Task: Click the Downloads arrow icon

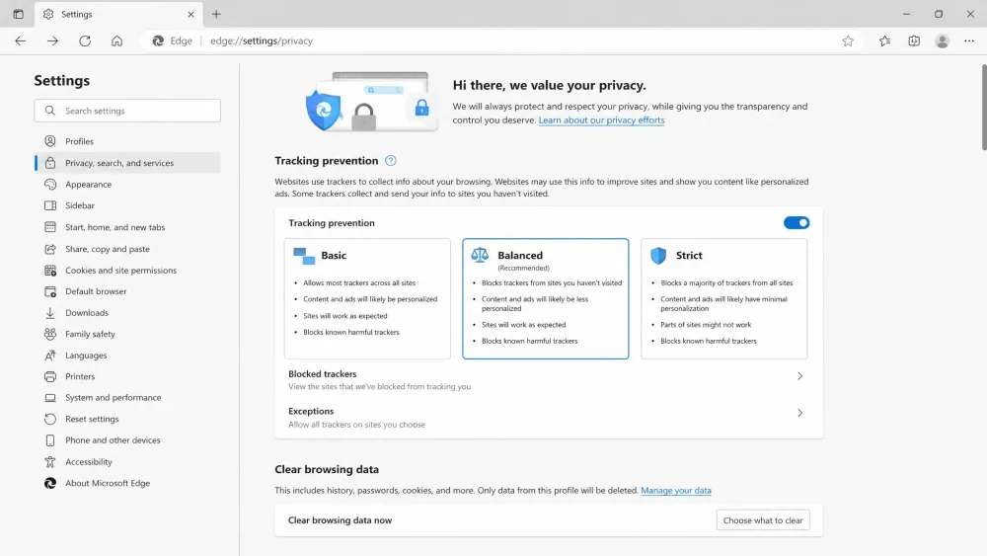Action: (x=50, y=312)
